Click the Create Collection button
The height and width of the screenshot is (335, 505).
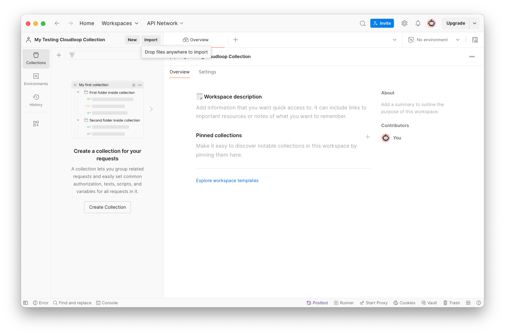click(107, 207)
